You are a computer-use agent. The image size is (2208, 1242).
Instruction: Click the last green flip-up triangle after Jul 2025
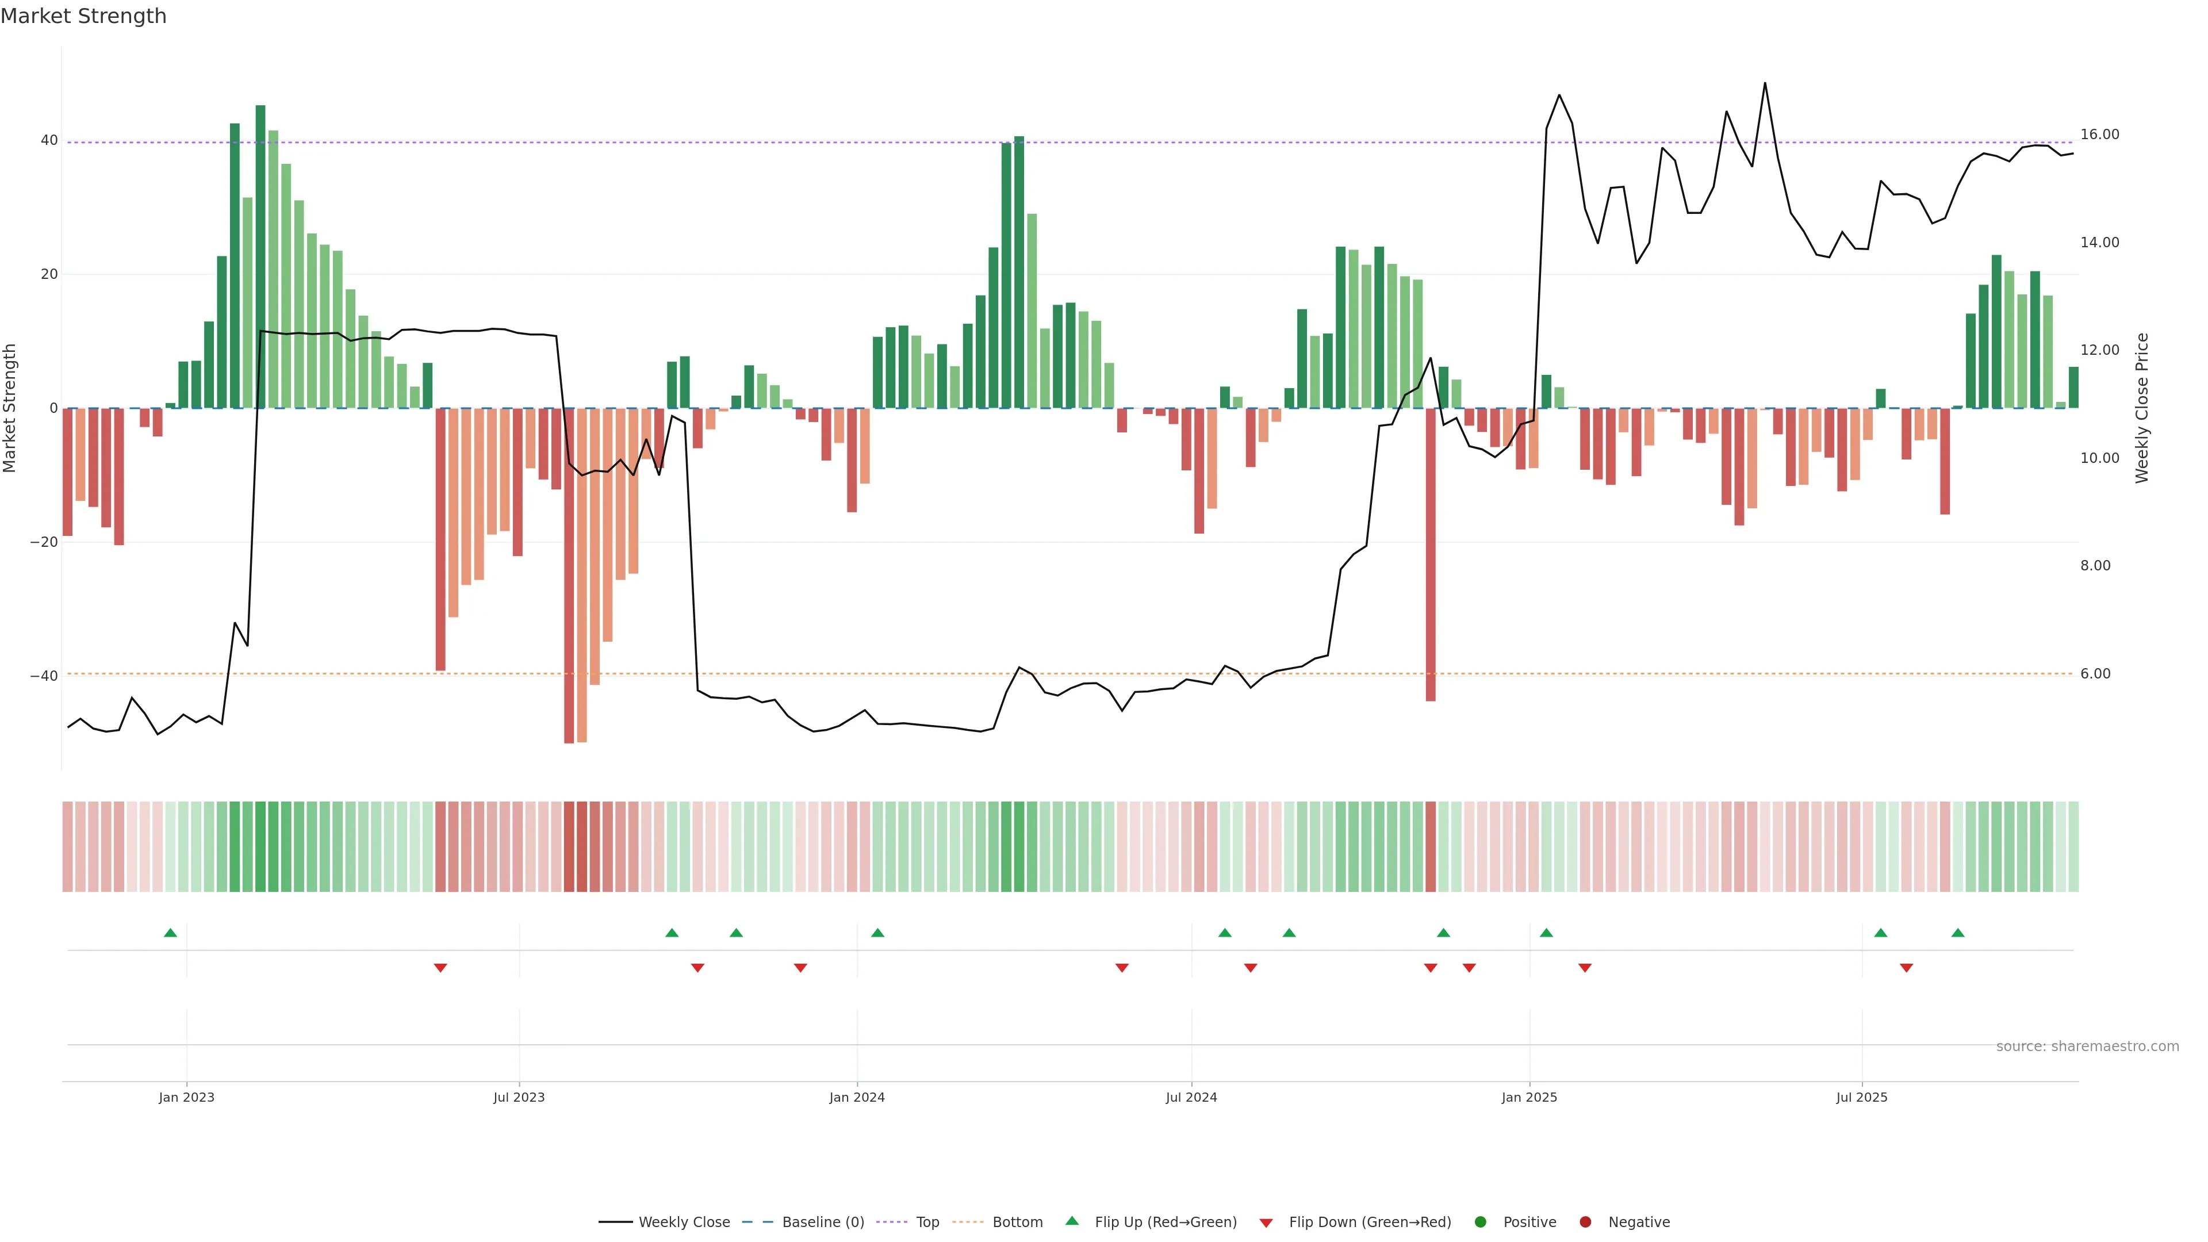pos(1958,933)
